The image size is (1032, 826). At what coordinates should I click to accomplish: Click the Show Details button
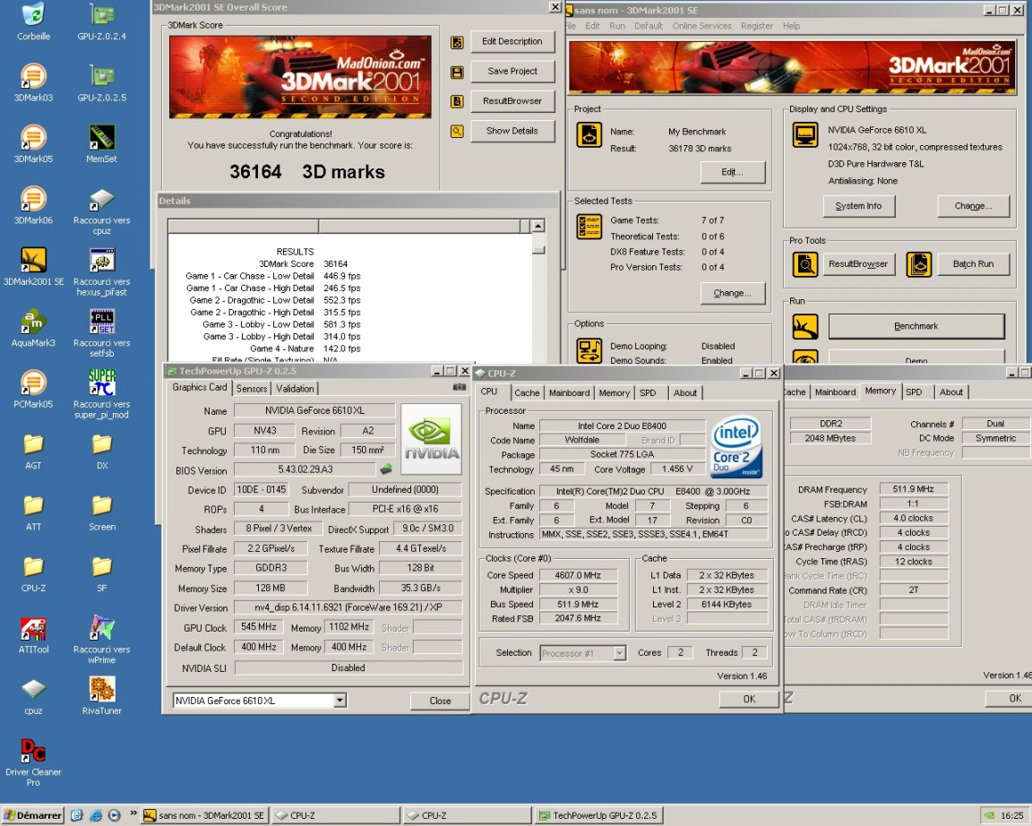click(x=512, y=131)
